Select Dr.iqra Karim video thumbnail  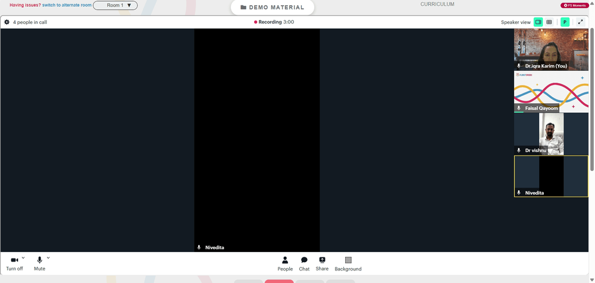pos(552,49)
